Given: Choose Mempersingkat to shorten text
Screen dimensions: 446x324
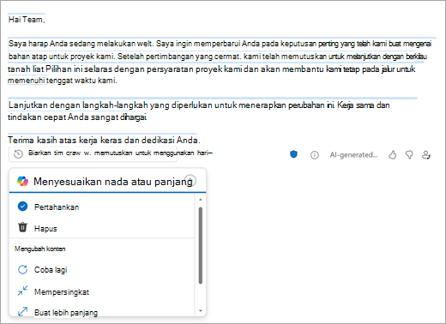Looking at the screenshot, I should [x=102, y=291].
